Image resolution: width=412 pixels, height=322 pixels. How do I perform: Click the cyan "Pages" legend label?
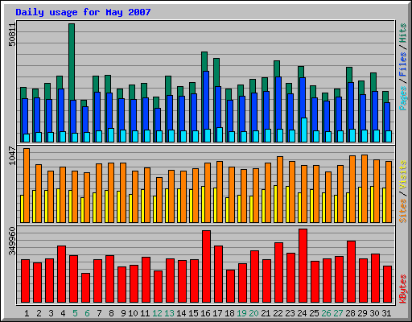point(402,98)
